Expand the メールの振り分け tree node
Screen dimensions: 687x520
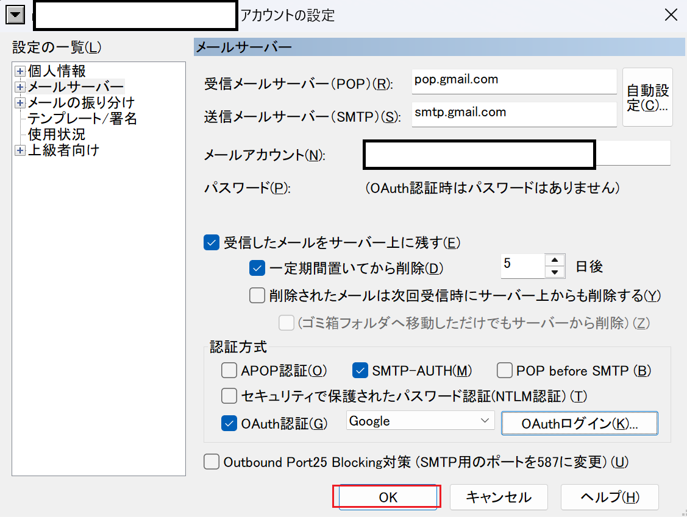pyautogui.click(x=20, y=103)
